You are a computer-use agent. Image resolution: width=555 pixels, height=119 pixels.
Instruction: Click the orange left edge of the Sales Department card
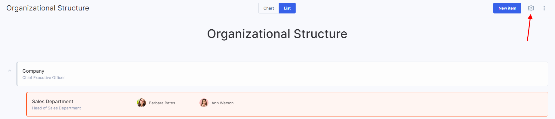[x=26, y=104]
